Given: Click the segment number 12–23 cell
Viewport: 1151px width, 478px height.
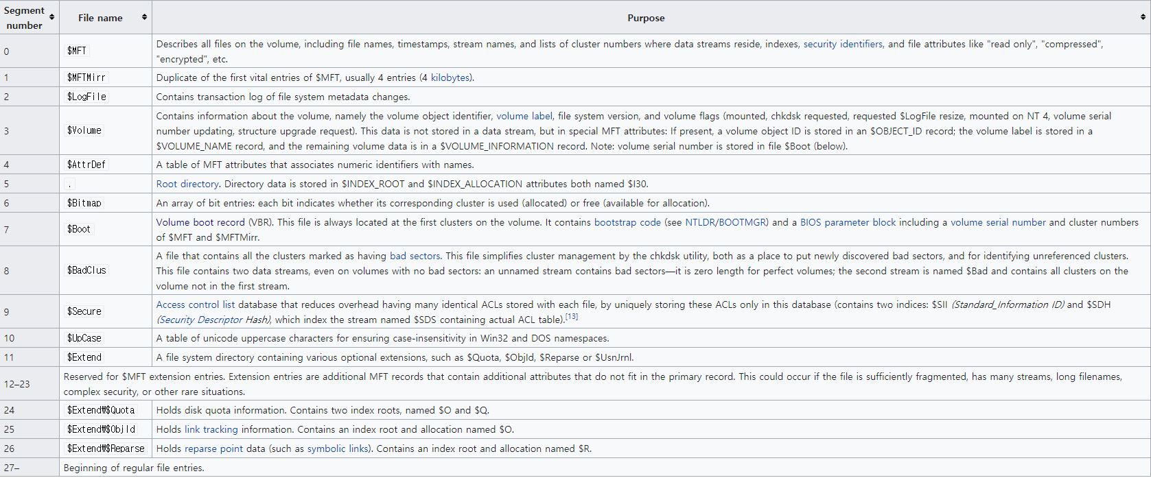Looking at the screenshot, I should pyautogui.click(x=30, y=383).
